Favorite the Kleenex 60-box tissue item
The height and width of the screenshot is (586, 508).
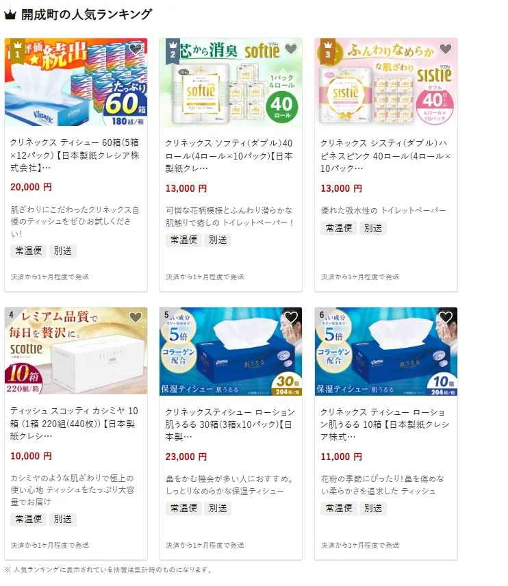coord(136,49)
